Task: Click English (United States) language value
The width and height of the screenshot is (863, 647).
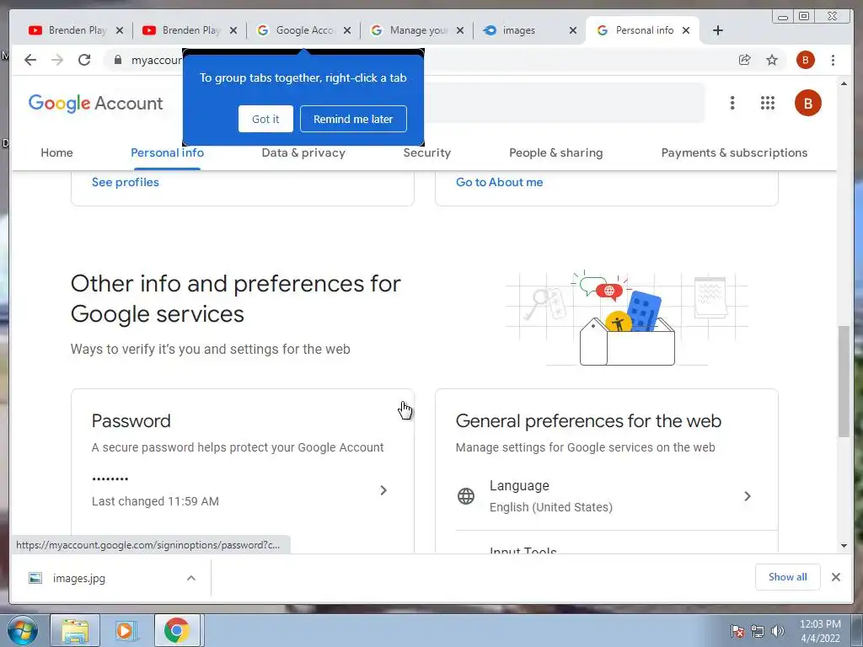Action: pyautogui.click(x=551, y=507)
